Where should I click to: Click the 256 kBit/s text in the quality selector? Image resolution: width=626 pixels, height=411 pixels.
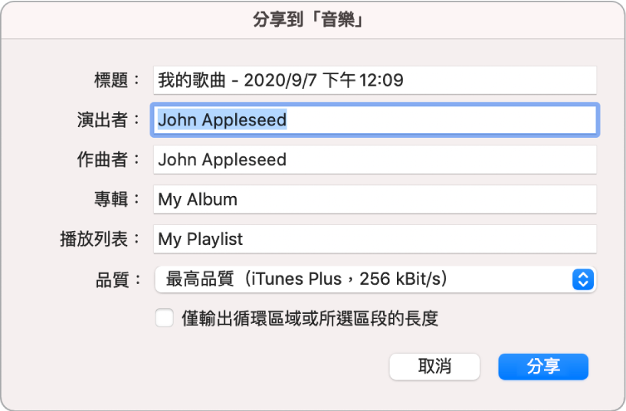tap(403, 279)
